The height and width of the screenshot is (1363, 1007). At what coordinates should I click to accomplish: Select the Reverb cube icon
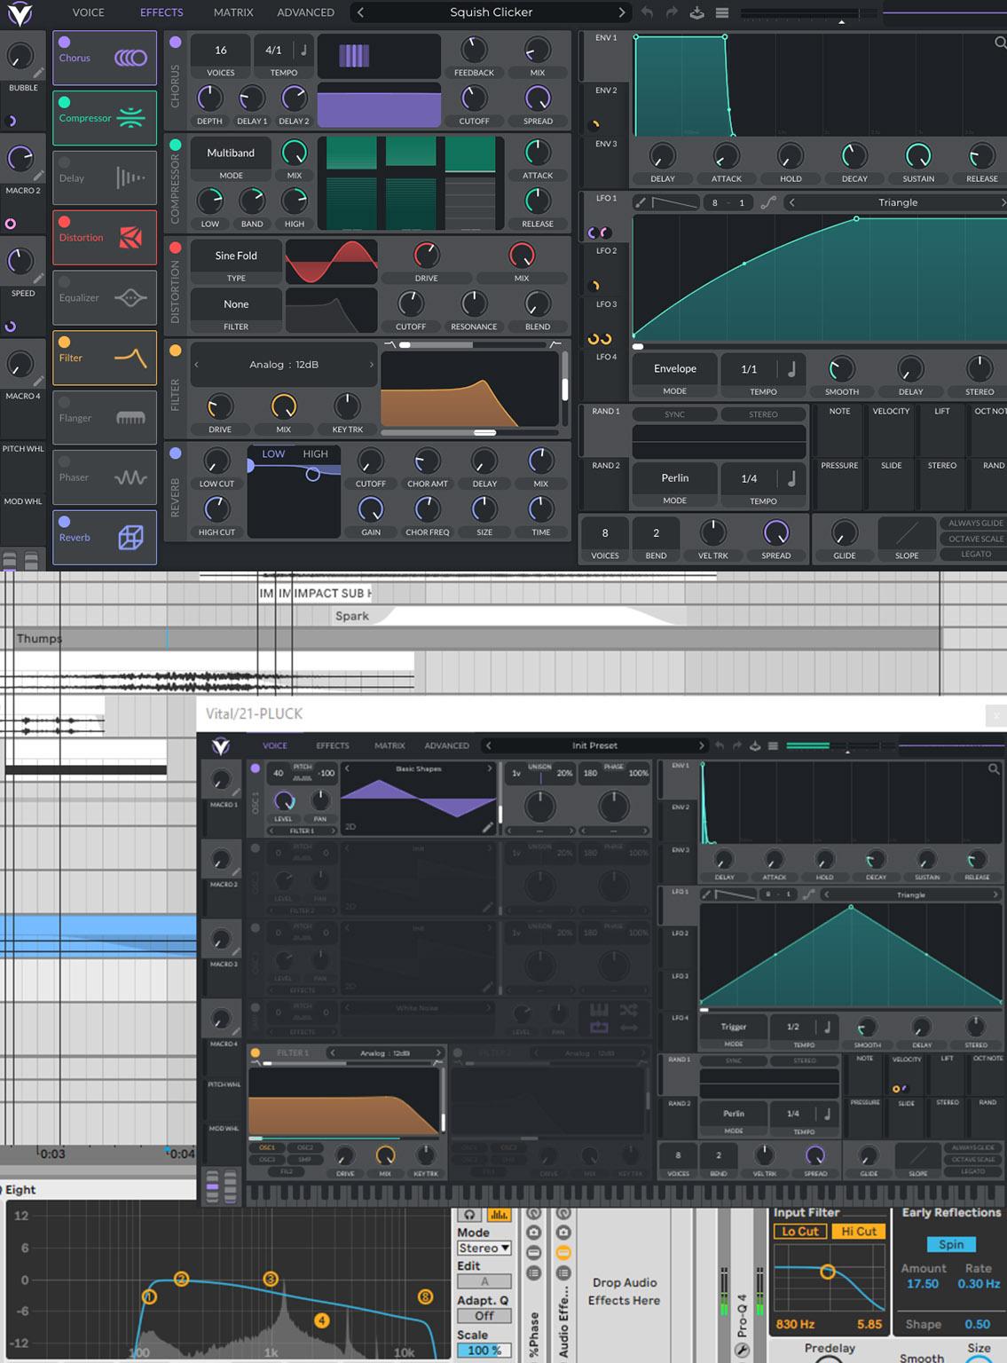pyautogui.click(x=130, y=537)
